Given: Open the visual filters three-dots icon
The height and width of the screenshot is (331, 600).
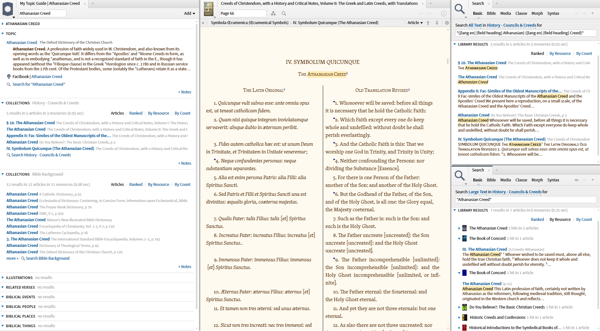Looking at the screenshot, I should [x=273, y=13].
